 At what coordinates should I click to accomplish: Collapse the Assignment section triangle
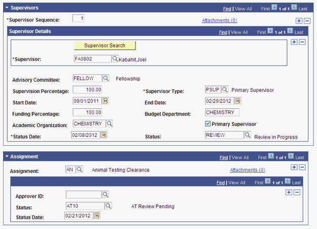7,156
